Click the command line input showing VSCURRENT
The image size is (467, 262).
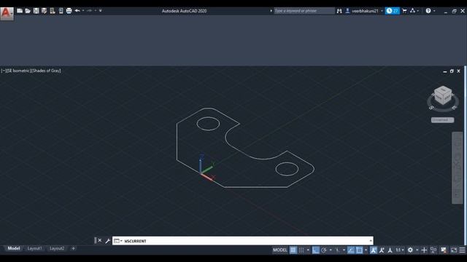click(243, 241)
